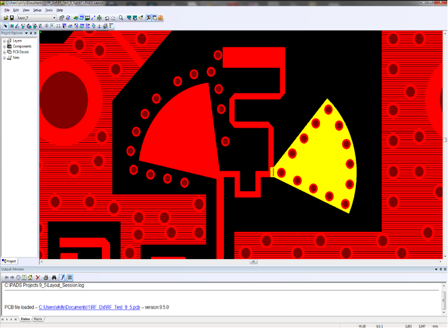This screenshot has height=328, width=448.
Task: Click the Redraw screen icon
Action: coord(135,18)
